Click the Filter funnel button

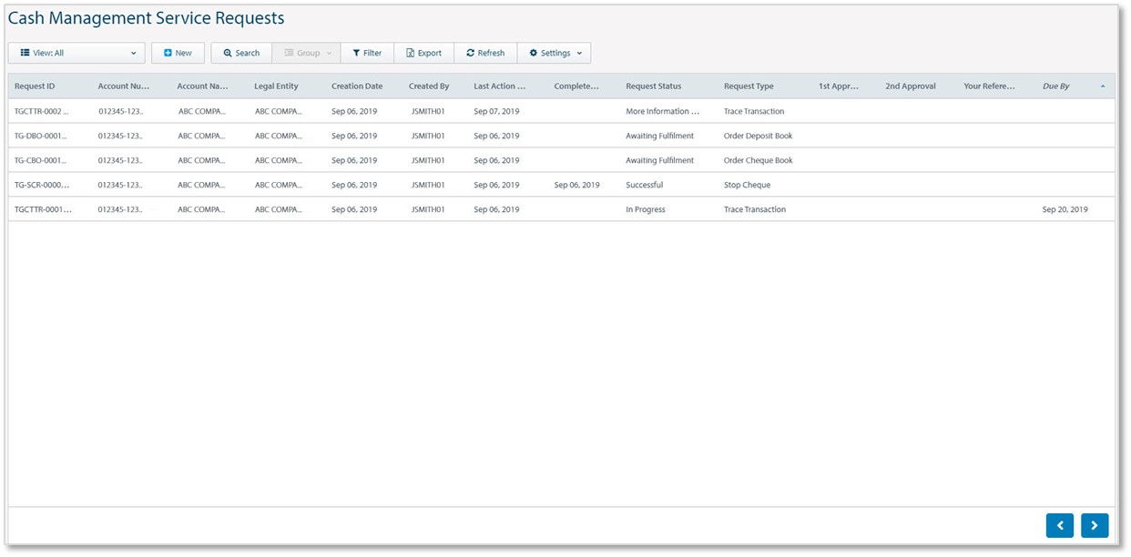(367, 54)
